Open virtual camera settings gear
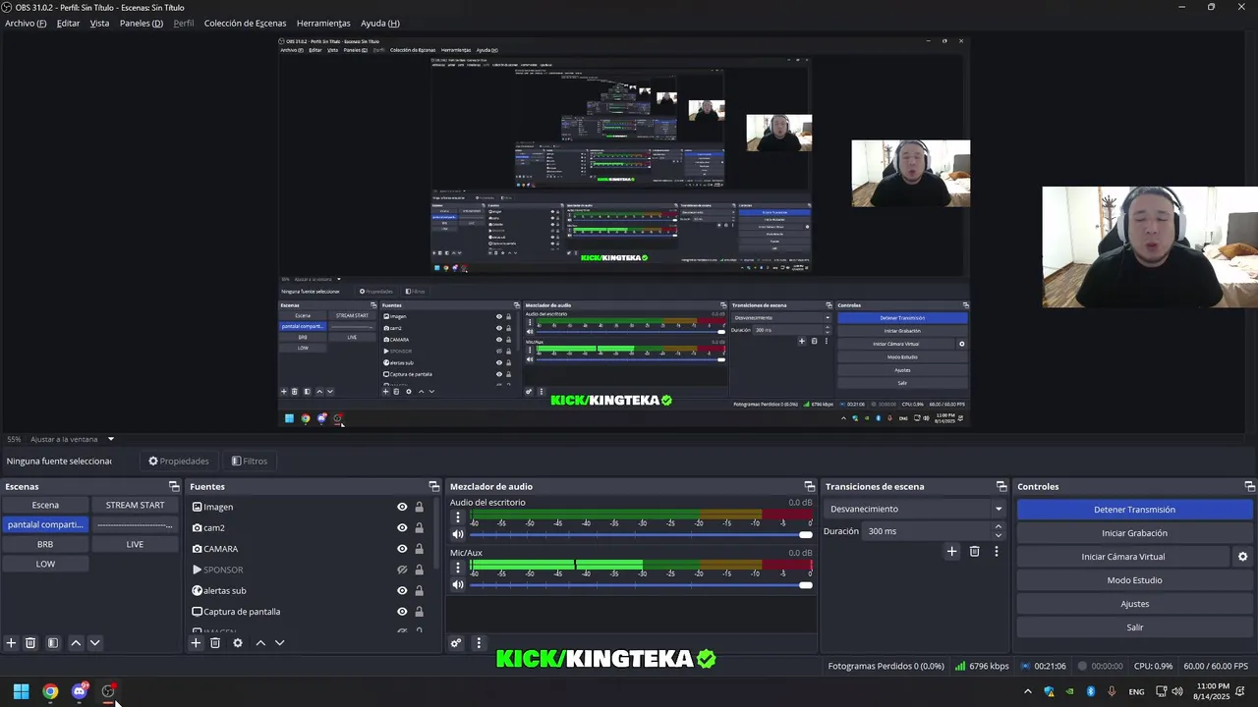1258x707 pixels. tap(1242, 557)
